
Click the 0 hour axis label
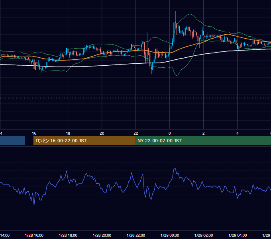[x=169, y=133]
